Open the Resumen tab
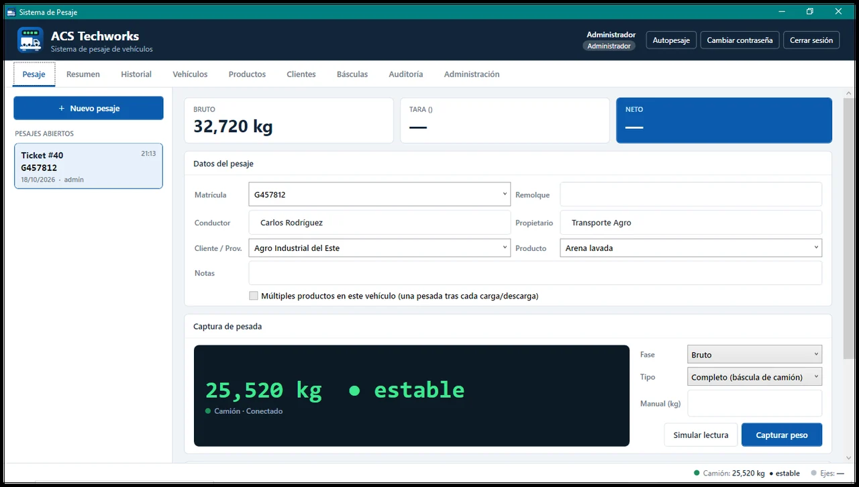 click(x=83, y=74)
